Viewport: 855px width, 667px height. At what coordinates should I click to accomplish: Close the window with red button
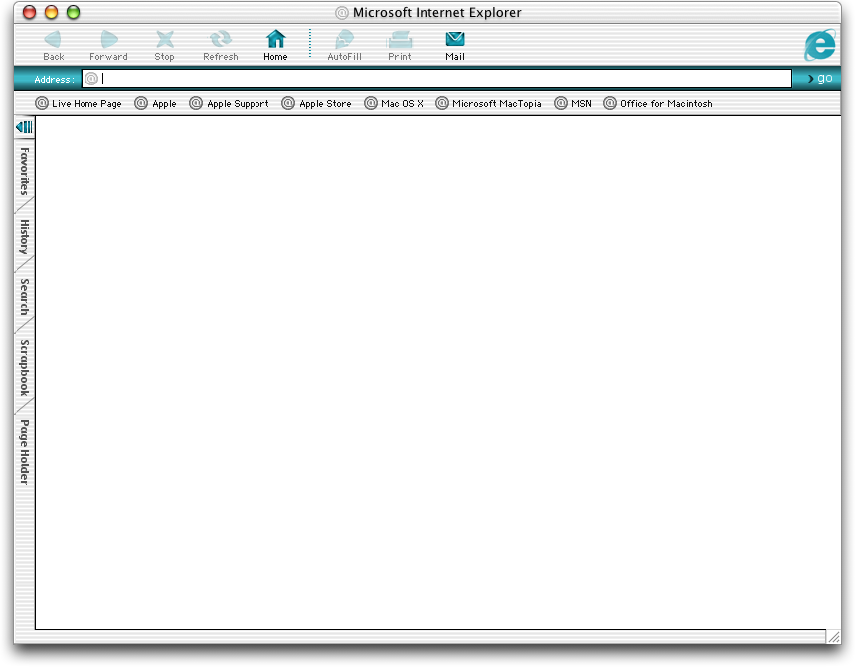[x=30, y=12]
